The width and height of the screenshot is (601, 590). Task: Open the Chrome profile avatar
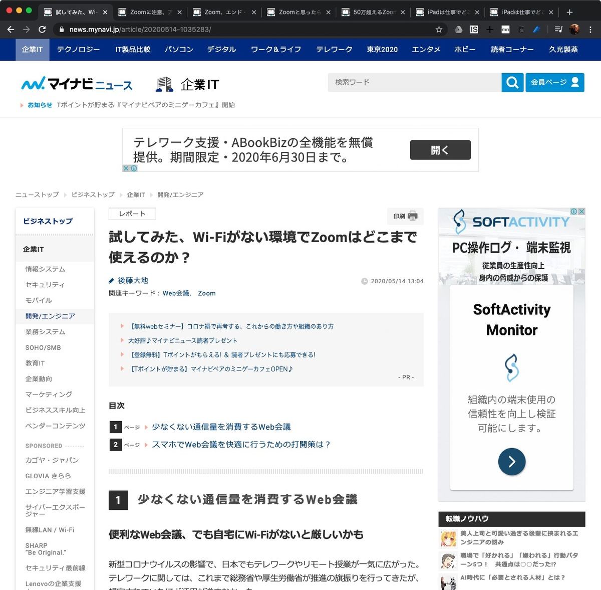(x=574, y=30)
